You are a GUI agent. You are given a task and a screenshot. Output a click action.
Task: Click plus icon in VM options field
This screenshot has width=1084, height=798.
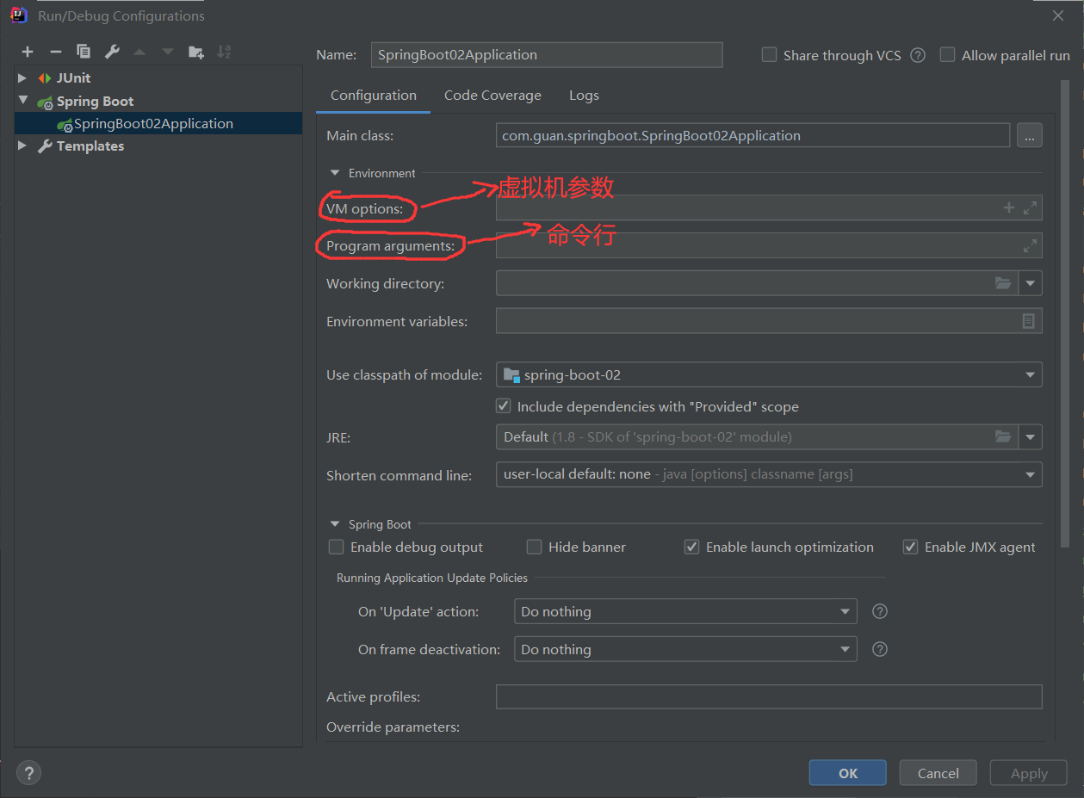pyautogui.click(x=1009, y=207)
